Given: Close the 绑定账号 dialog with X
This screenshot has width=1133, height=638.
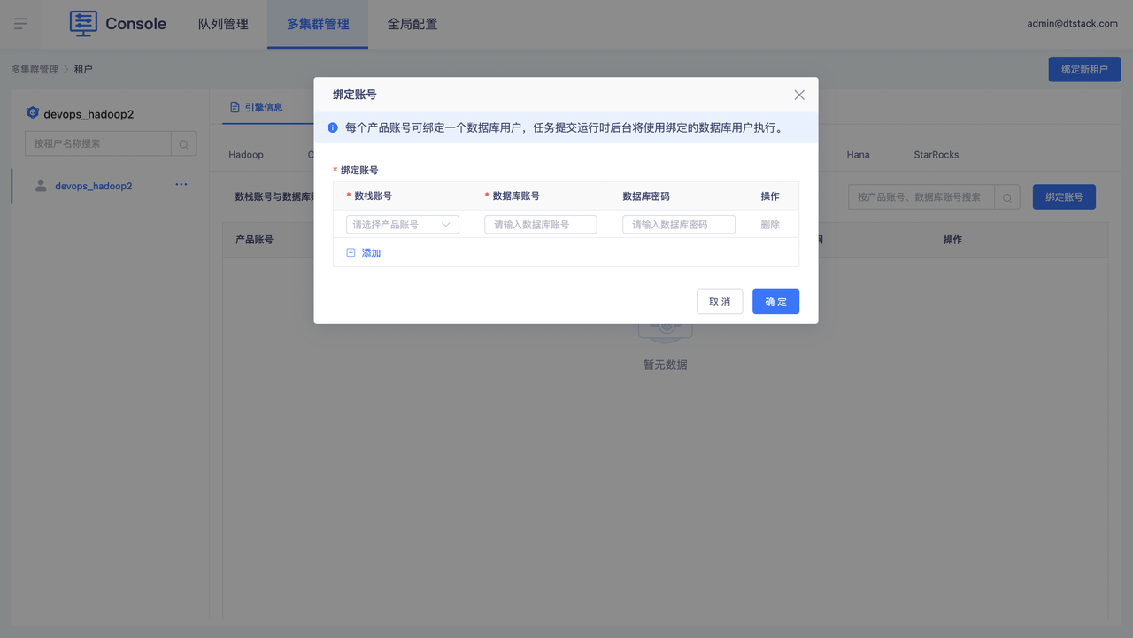Looking at the screenshot, I should [799, 95].
